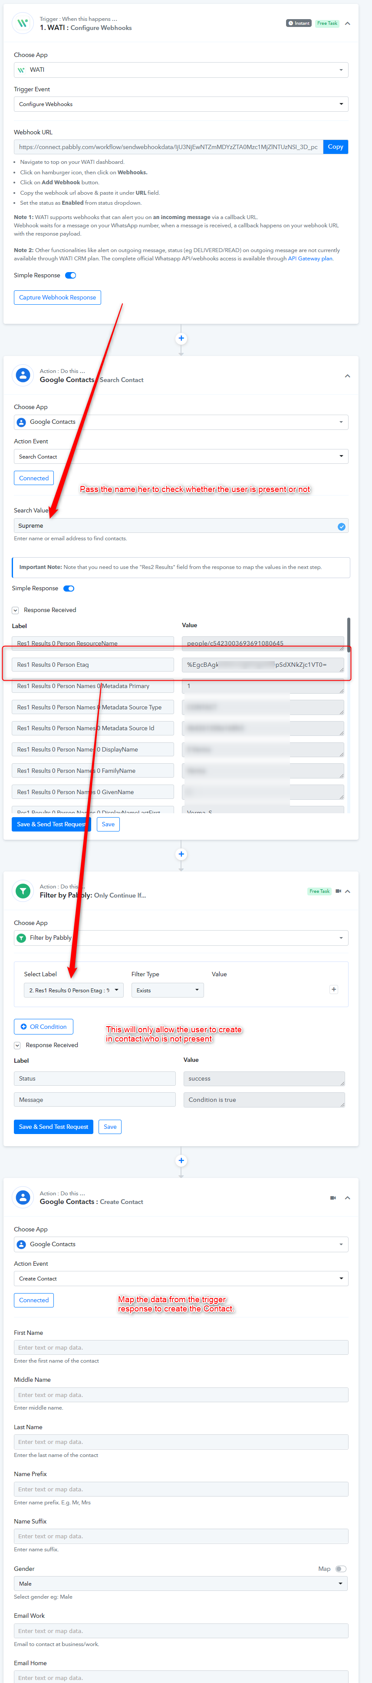Toggle Simple Response in Search Contact step
This screenshot has width=372, height=1683.
click(69, 589)
